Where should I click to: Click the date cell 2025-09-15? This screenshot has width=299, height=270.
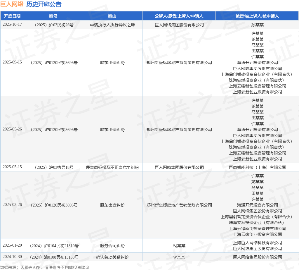tap(12, 62)
